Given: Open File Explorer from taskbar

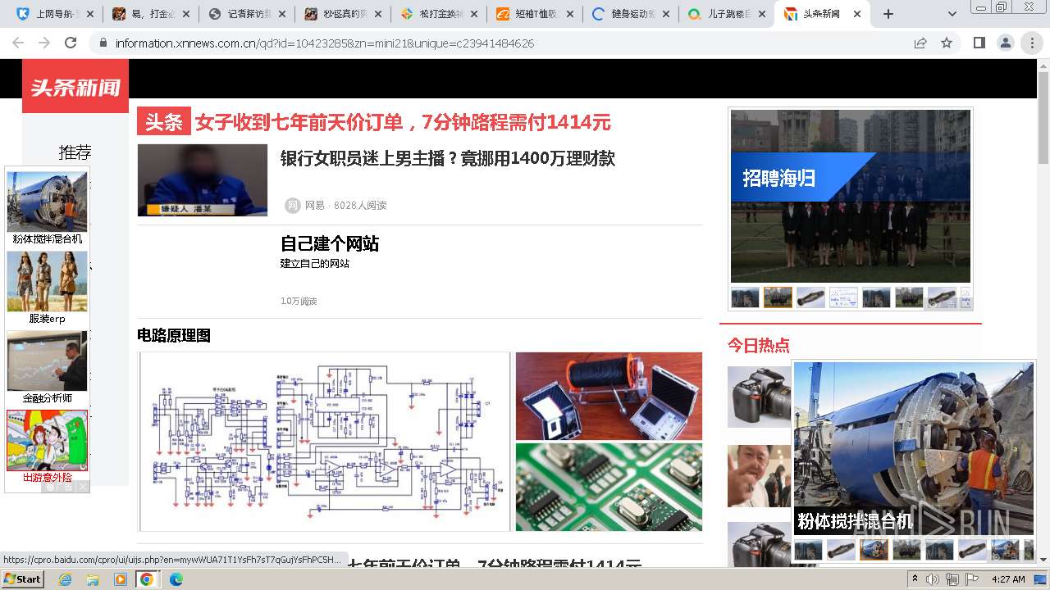Looking at the screenshot, I should click(93, 579).
